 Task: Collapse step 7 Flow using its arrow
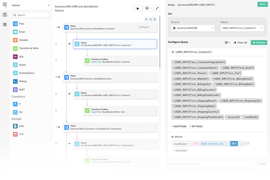click(59, 127)
